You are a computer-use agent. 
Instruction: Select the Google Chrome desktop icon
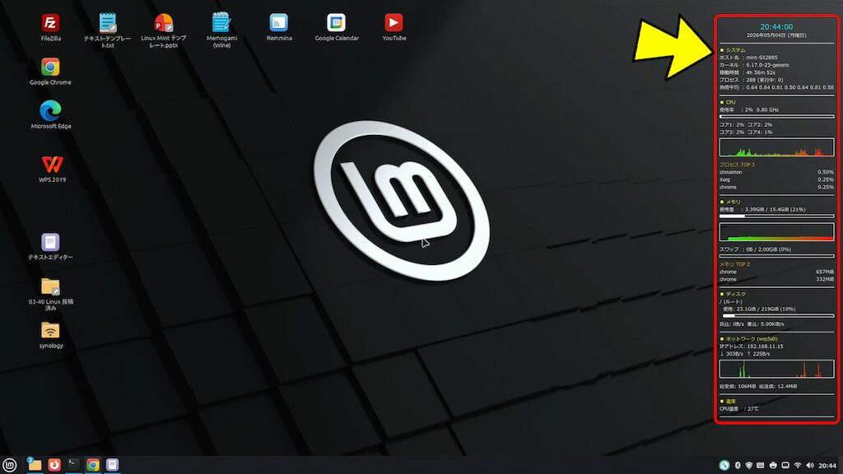[x=50, y=72]
